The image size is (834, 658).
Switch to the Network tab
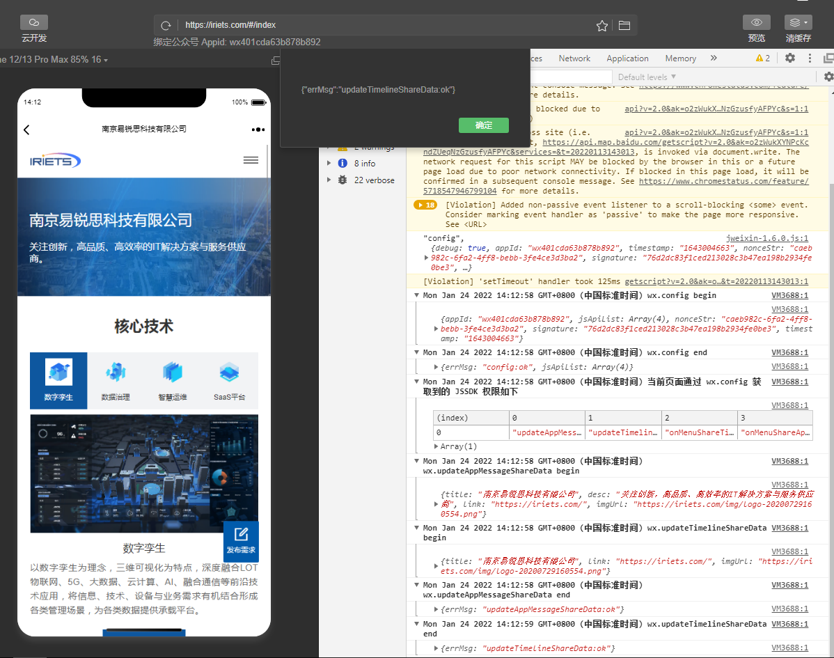pos(574,58)
